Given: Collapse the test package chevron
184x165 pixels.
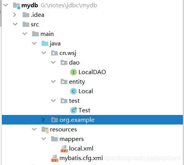Looking at the screenshot, I should click(53, 101).
